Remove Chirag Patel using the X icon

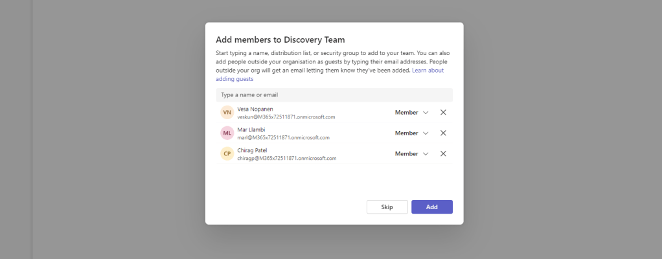coord(443,153)
